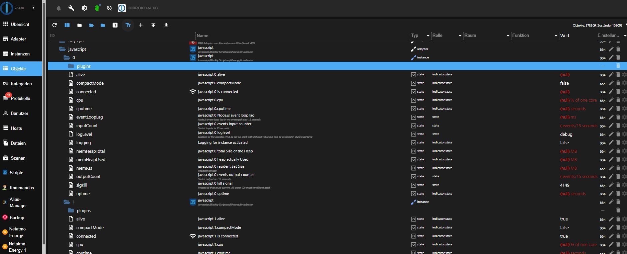Download objects as JSON file

click(x=166, y=25)
